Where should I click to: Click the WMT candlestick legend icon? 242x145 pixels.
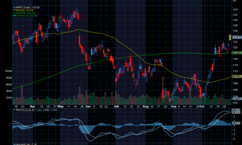pyautogui.click(x=14, y=7)
